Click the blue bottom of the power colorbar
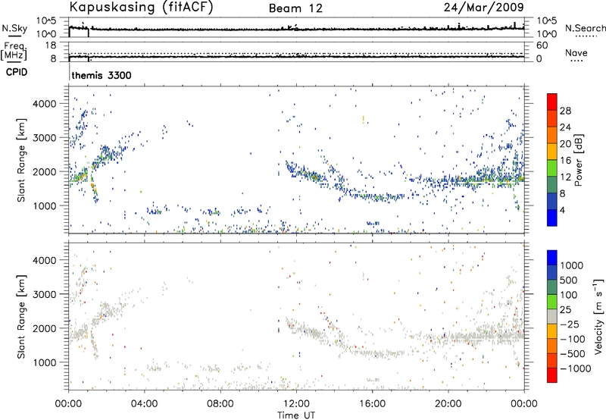This screenshot has height=420, width=606. point(552,218)
